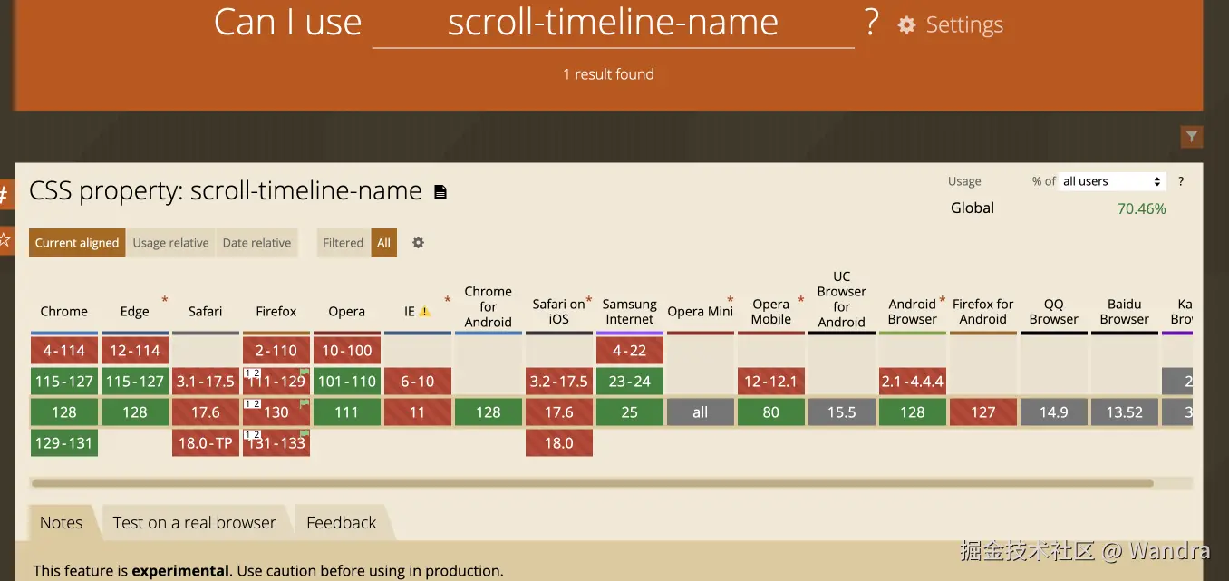Toggle Current aligned view

77,243
